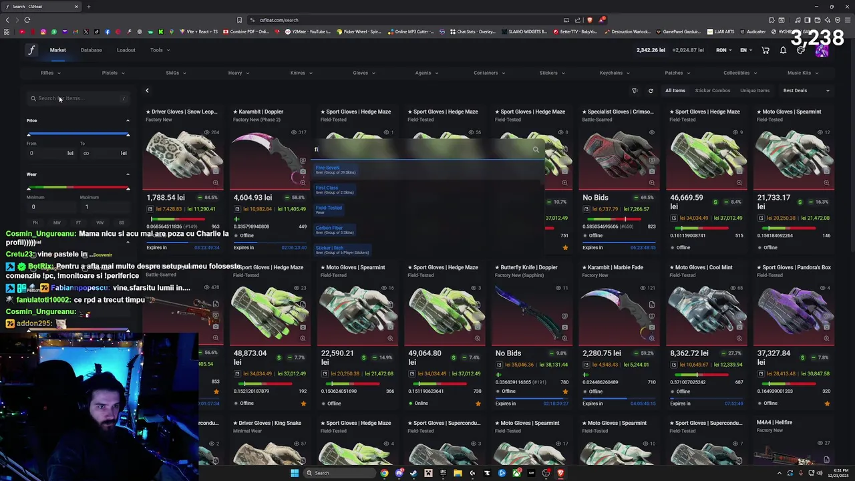Screen dimensions: 855x481
Task: Expand the Music Kits category dropdown
Action: click(x=802, y=73)
